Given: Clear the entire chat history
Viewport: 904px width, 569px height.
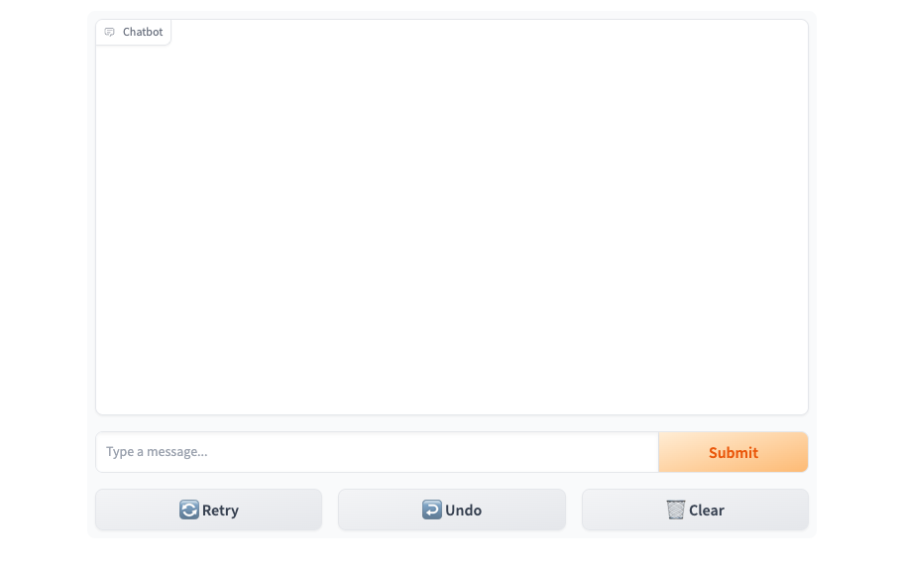Looking at the screenshot, I should click(695, 510).
